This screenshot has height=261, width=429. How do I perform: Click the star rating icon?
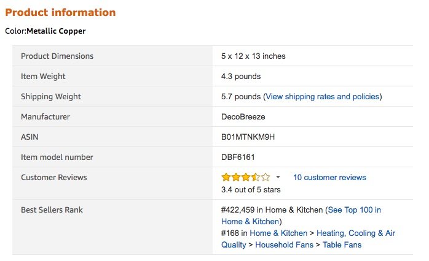[x=245, y=177]
